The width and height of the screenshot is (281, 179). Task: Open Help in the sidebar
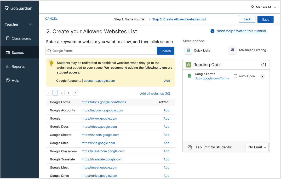coord(19,81)
